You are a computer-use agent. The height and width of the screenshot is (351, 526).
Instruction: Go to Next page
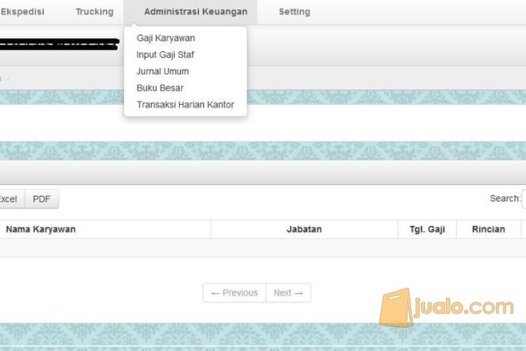(288, 293)
